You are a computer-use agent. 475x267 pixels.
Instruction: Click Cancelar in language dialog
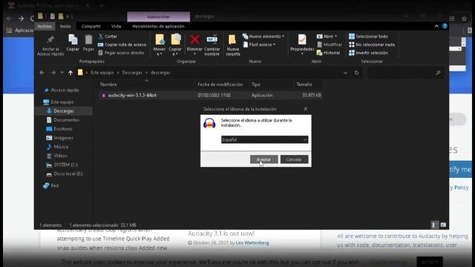coord(294,159)
